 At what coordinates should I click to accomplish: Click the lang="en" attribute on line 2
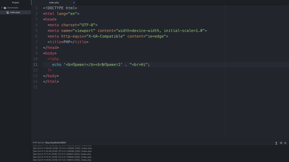tap(67, 13)
